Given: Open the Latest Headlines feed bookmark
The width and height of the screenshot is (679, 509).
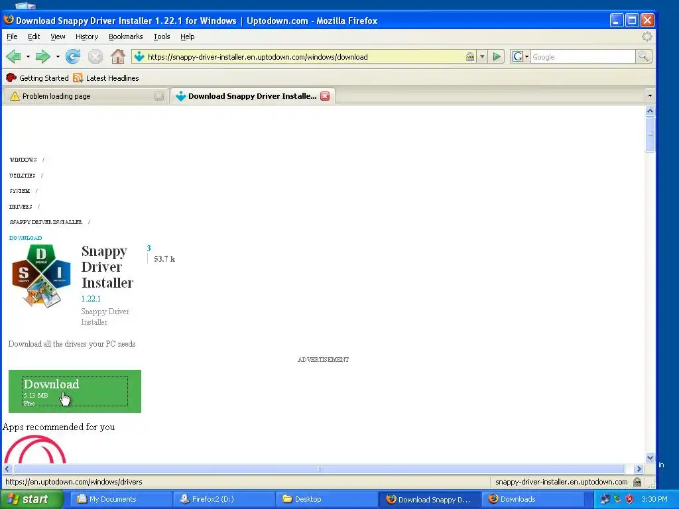Looking at the screenshot, I should coord(106,78).
